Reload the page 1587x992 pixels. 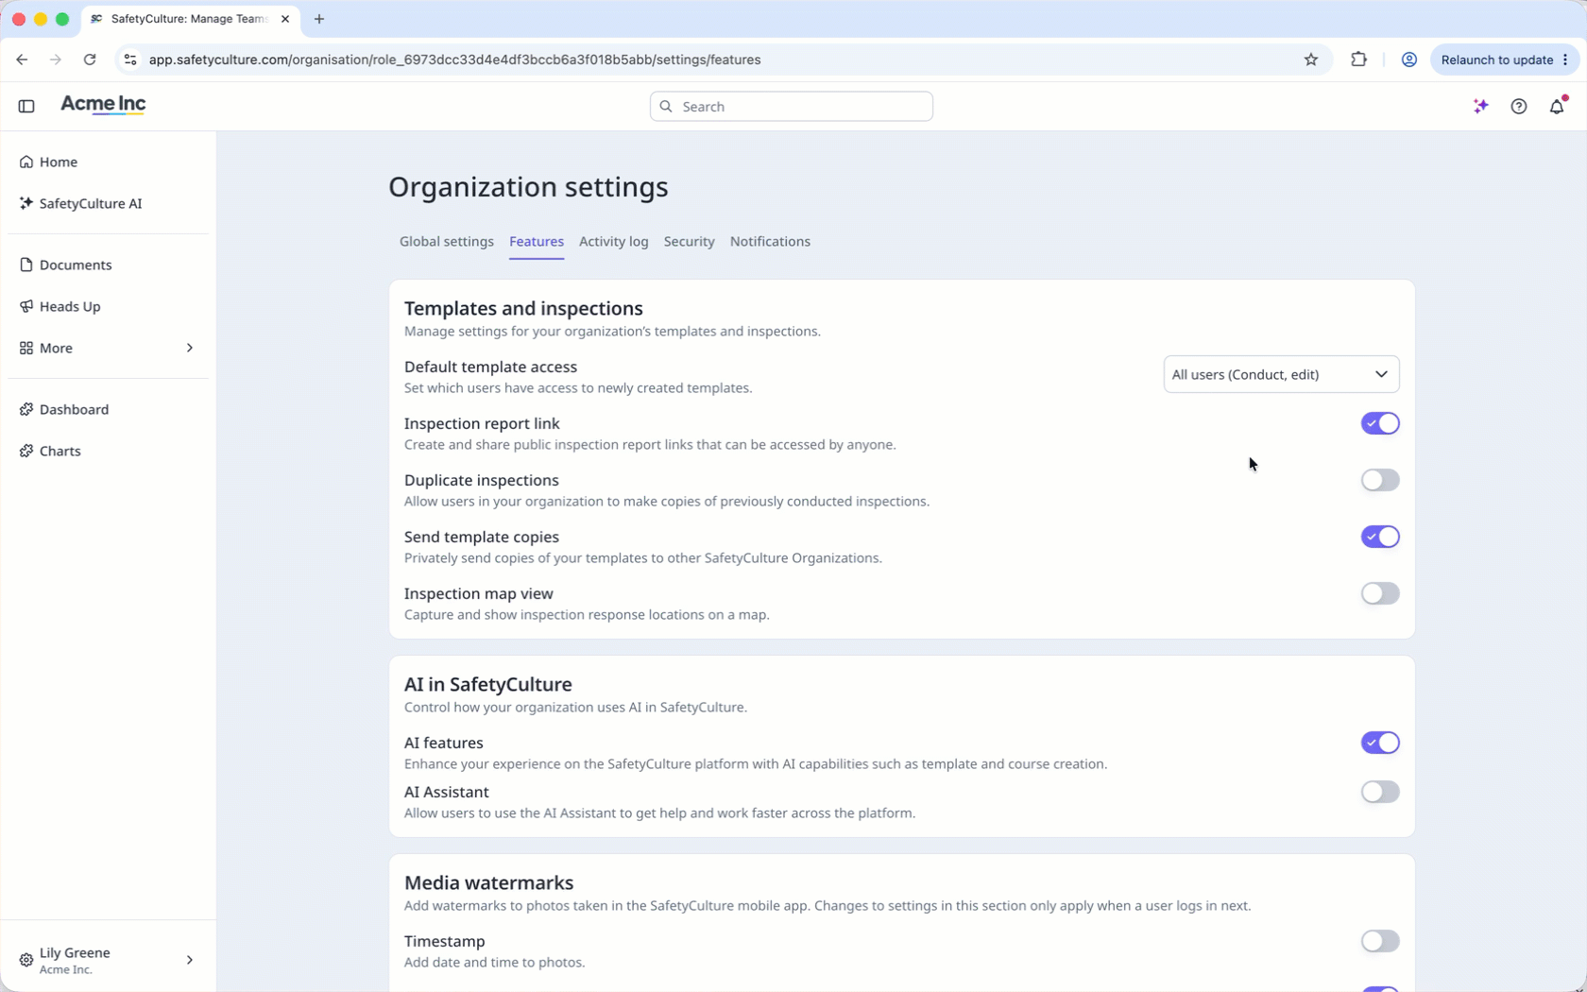[90, 60]
